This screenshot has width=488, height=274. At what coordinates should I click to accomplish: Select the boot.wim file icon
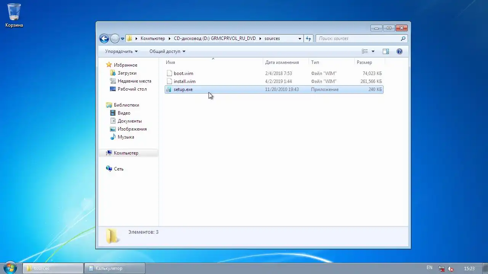(x=169, y=73)
